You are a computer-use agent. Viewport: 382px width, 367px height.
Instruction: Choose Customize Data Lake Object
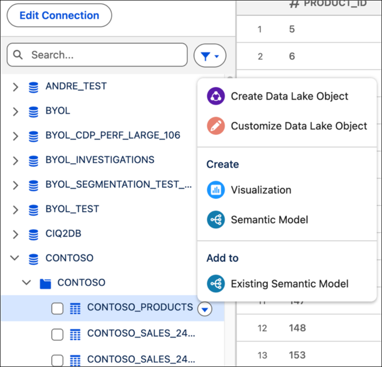pos(287,126)
